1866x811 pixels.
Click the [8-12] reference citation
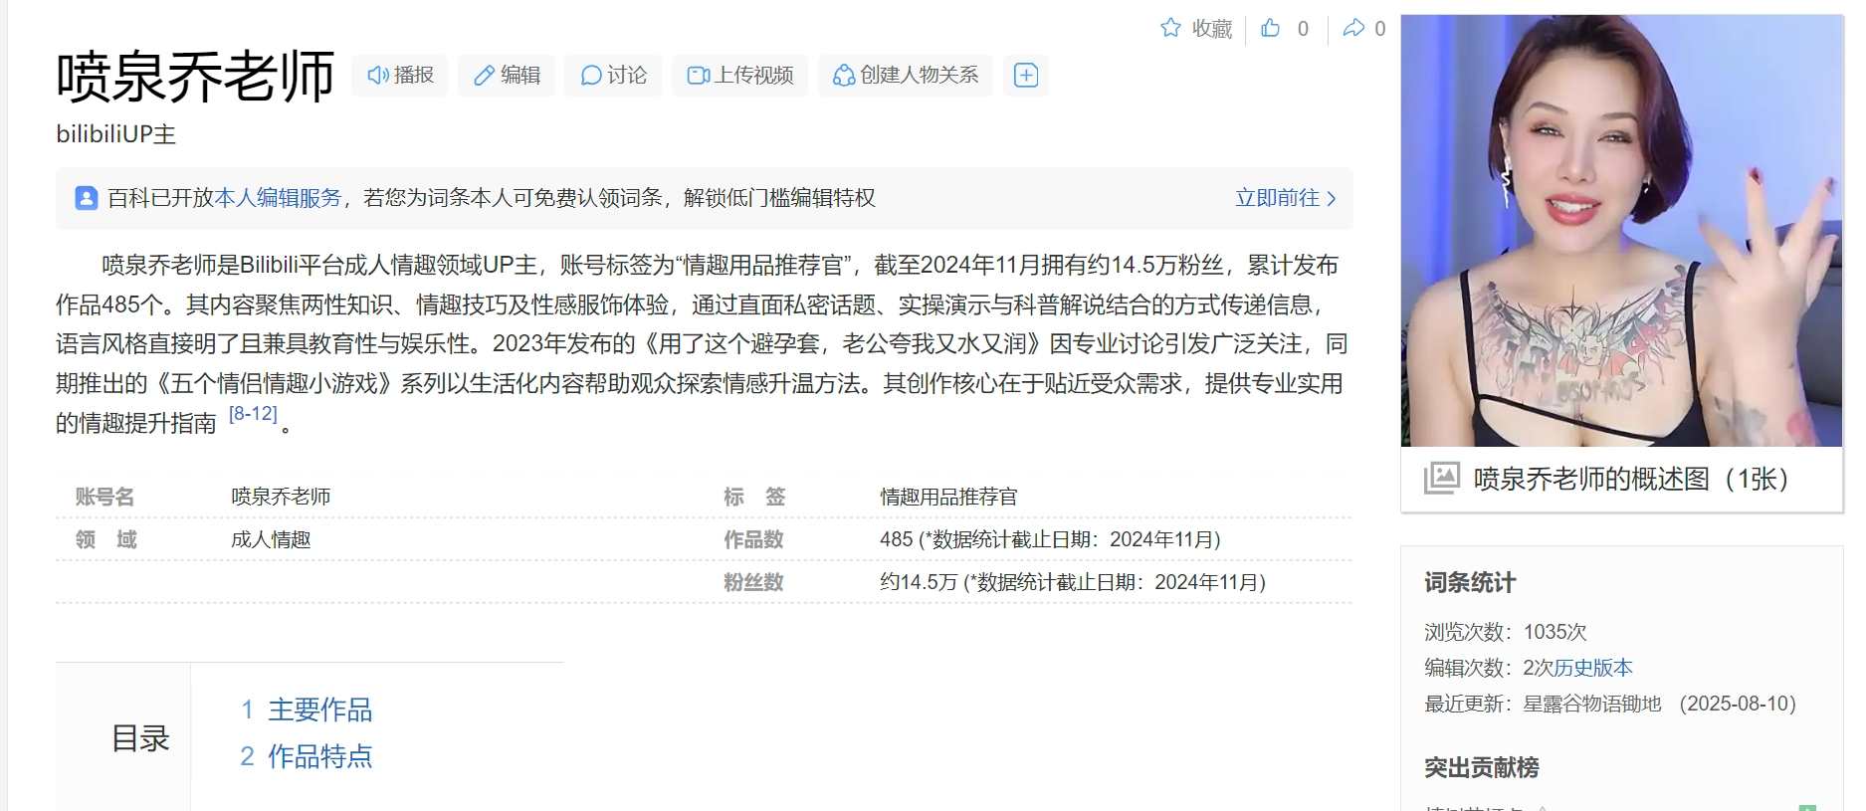click(x=253, y=414)
